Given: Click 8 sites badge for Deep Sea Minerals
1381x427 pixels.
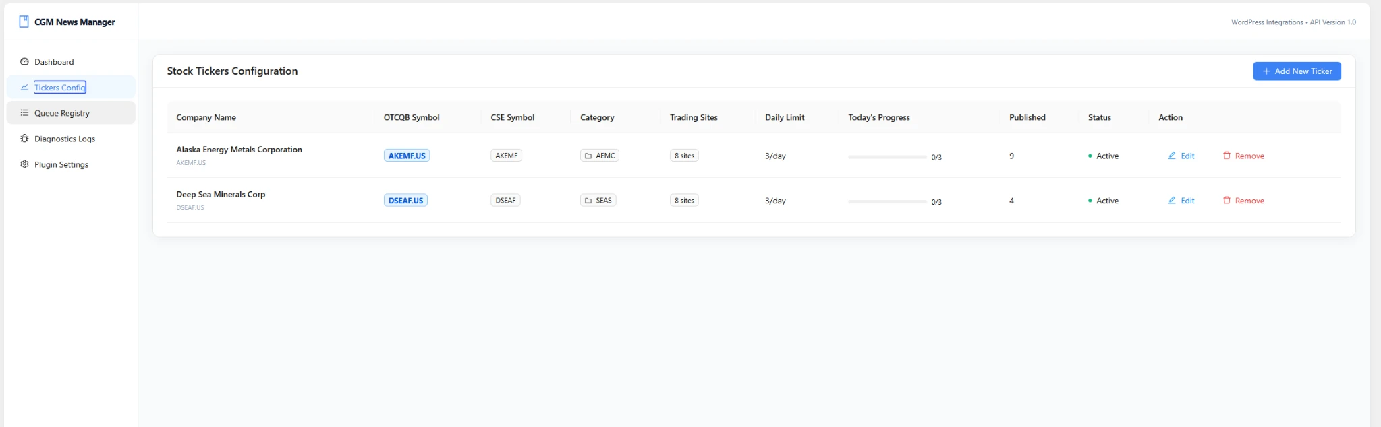Looking at the screenshot, I should 684,201.
